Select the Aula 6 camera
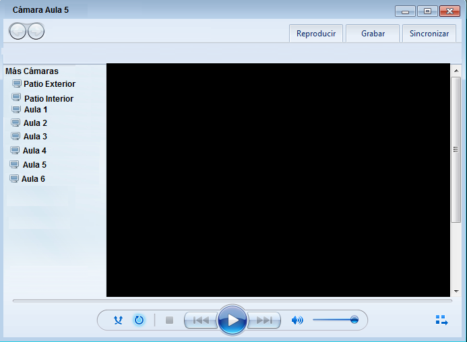Screen dimensions: 467x342 [x=33, y=179]
